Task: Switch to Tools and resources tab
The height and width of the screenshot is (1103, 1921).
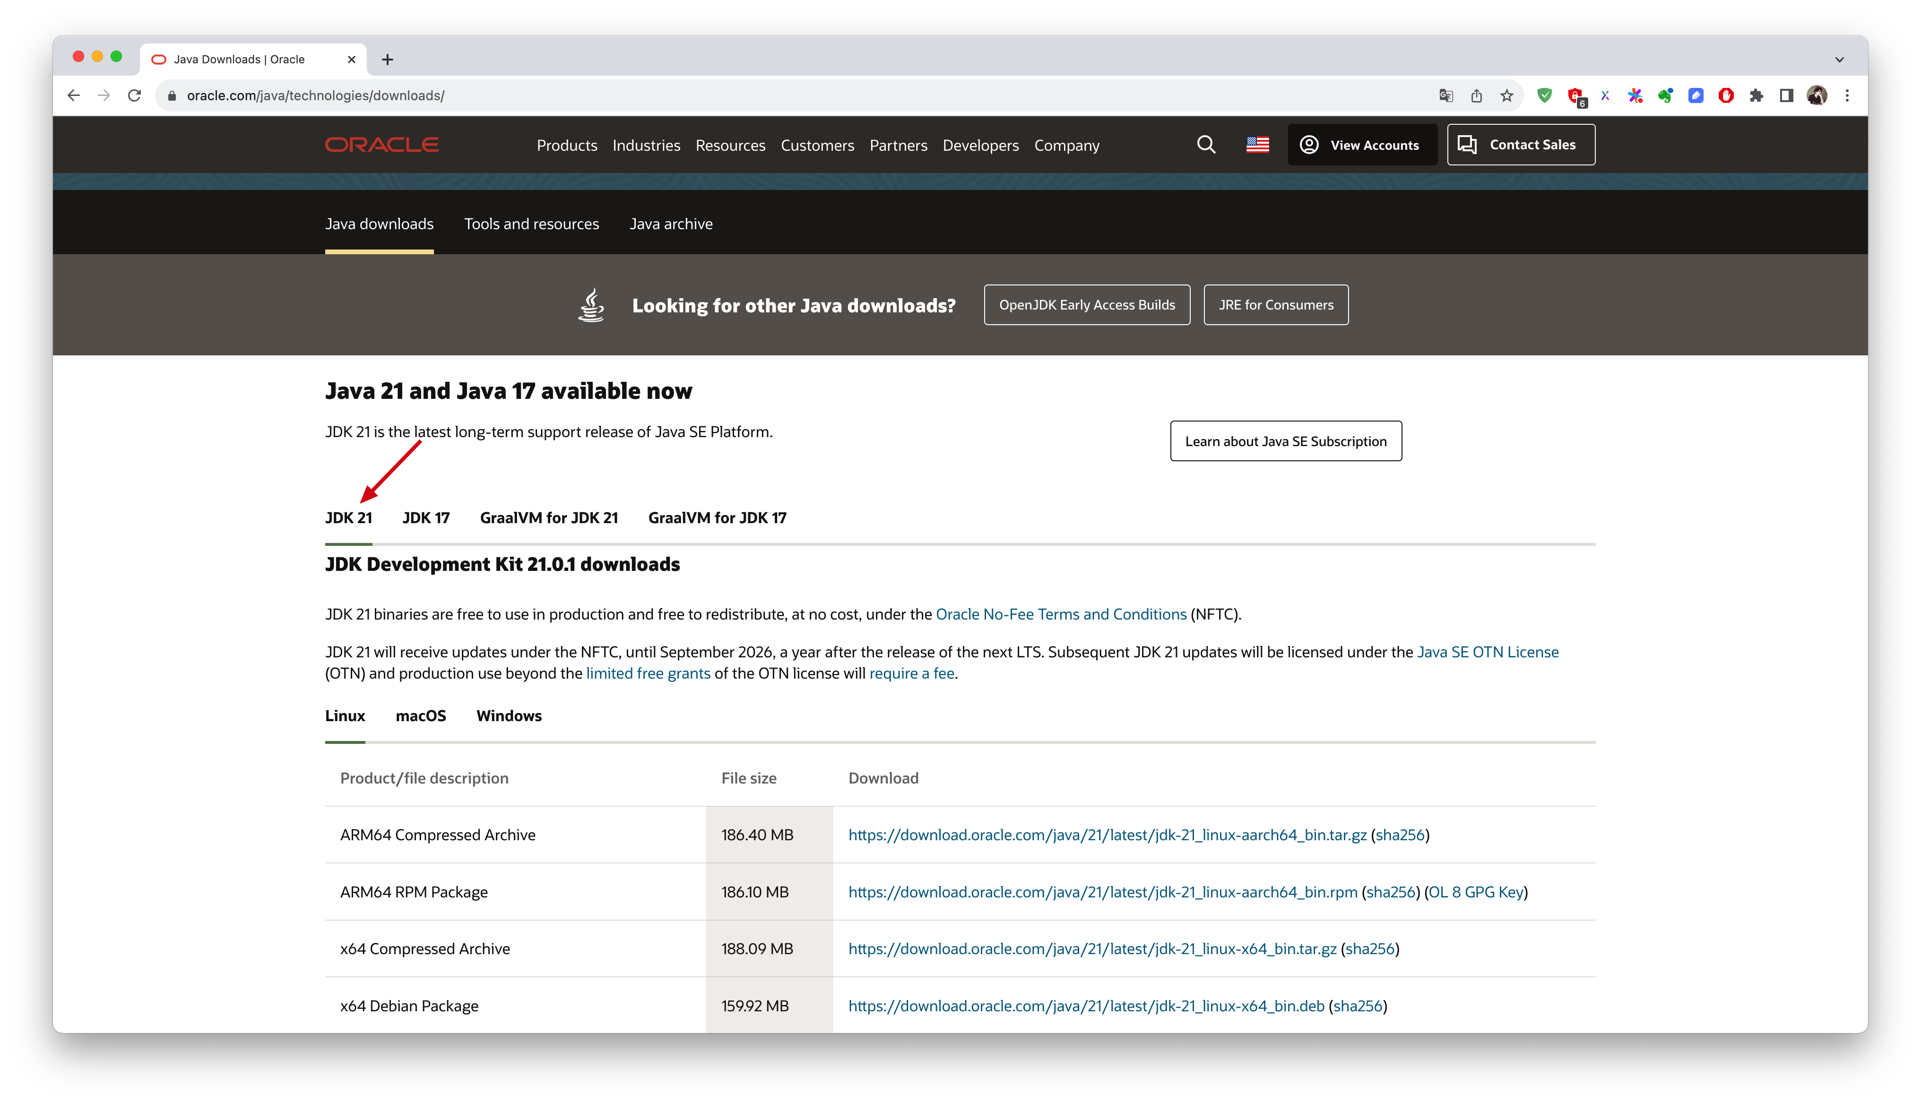Action: 532,224
